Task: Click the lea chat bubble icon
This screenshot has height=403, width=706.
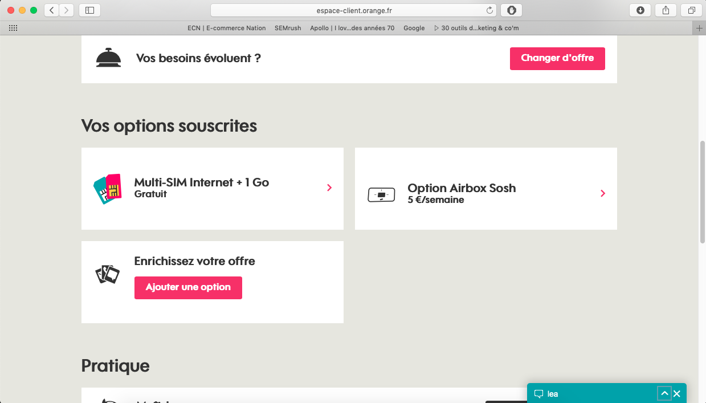Action: tap(538, 394)
